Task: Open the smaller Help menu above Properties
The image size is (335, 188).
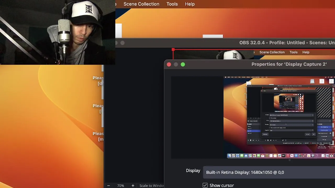Action: (x=306, y=52)
